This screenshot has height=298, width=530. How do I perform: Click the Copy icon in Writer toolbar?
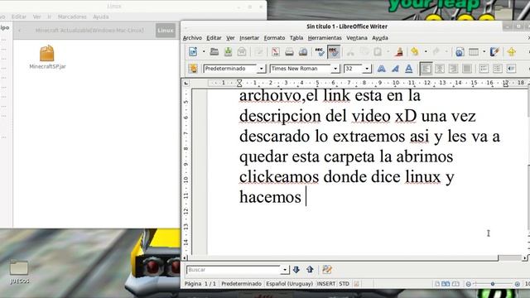(x=364, y=51)
